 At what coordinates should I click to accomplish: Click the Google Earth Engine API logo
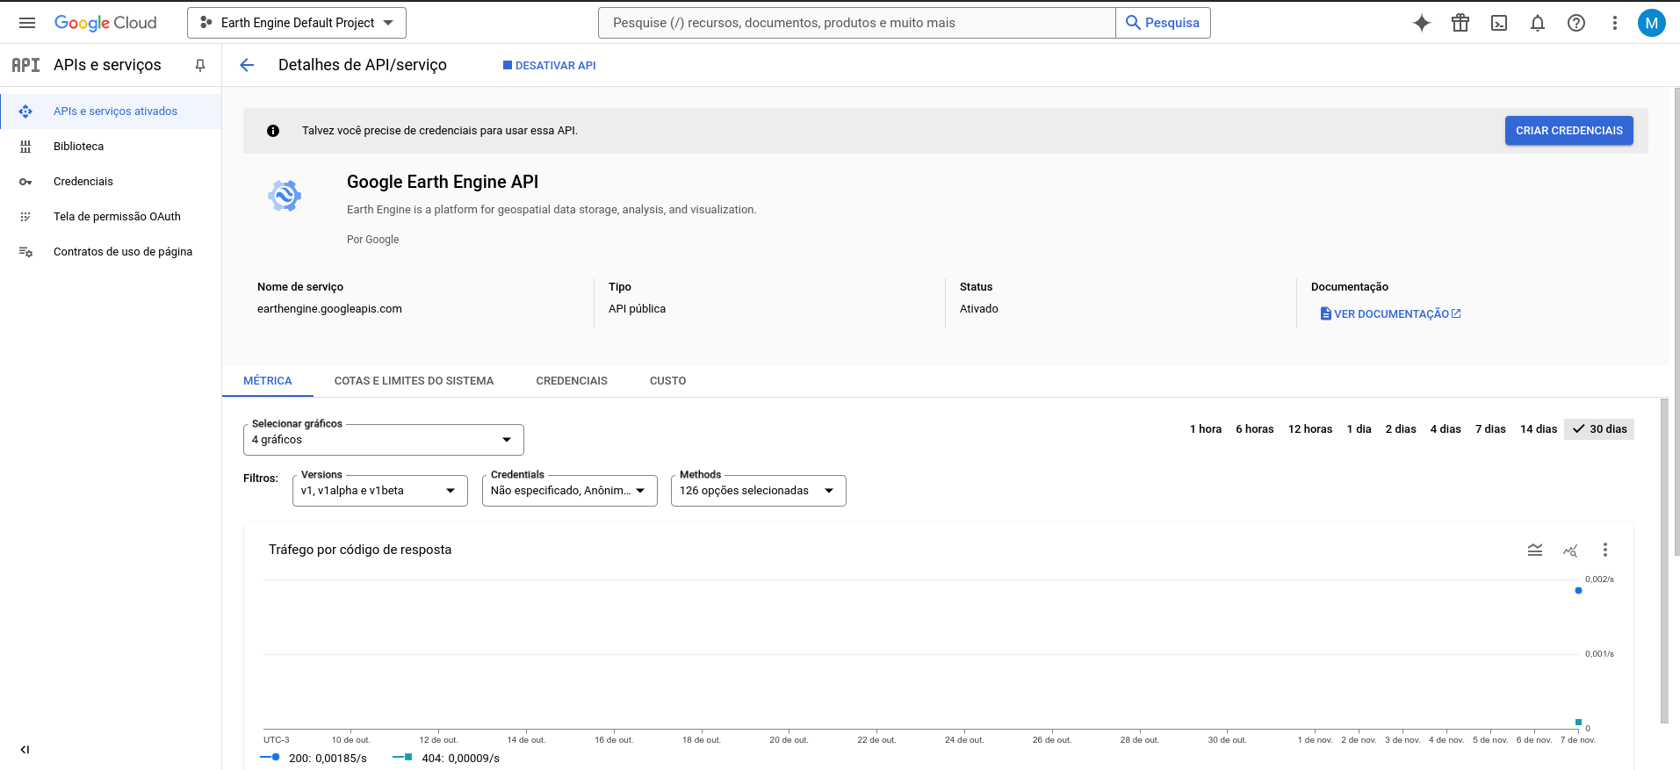coord(285,195)
